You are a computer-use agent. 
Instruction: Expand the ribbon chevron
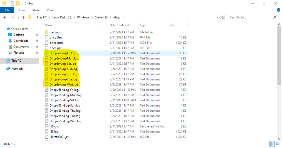click(273, 10)
